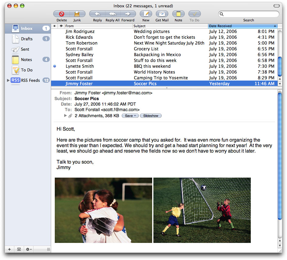Open the hugging girls photo attachment
The image size is (287, 260).
click(x=103, y=210)
